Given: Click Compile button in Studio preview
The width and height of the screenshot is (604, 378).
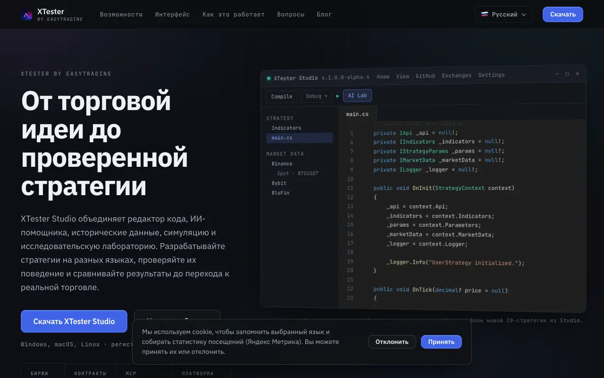Looking at the screenshot, I should 282,96.
